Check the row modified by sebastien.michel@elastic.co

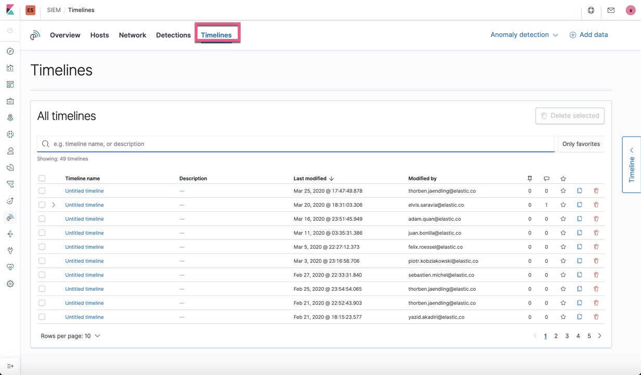coord(42,275)
